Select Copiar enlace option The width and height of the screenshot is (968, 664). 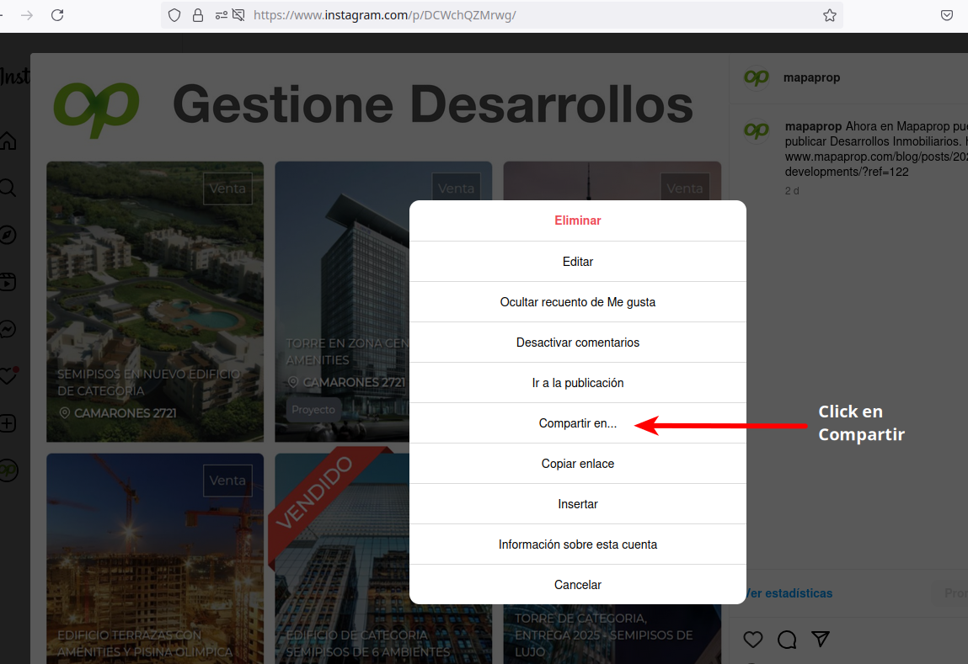[x=578, y=464]
